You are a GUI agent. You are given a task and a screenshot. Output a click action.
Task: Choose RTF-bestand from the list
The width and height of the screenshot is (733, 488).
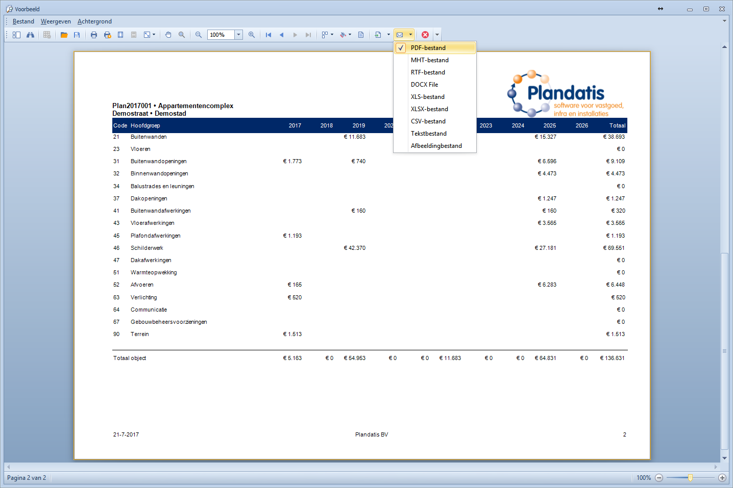(x=435, y=72)
